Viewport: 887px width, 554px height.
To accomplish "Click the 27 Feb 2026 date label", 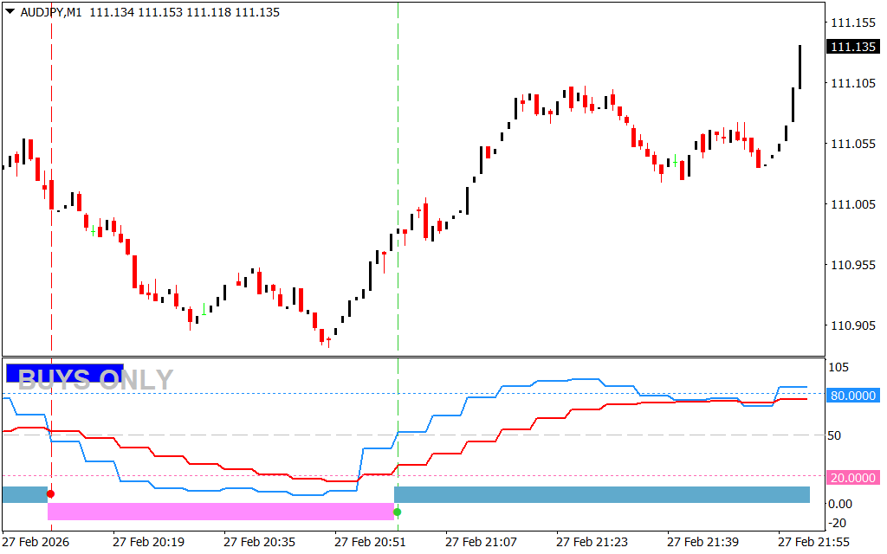I will point(36,542).
